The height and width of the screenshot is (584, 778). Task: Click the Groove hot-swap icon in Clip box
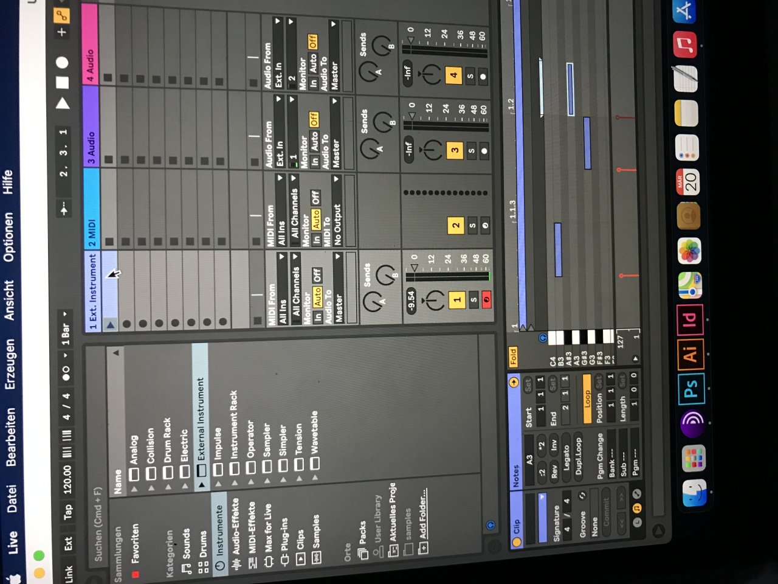click(x=582, y=496)
